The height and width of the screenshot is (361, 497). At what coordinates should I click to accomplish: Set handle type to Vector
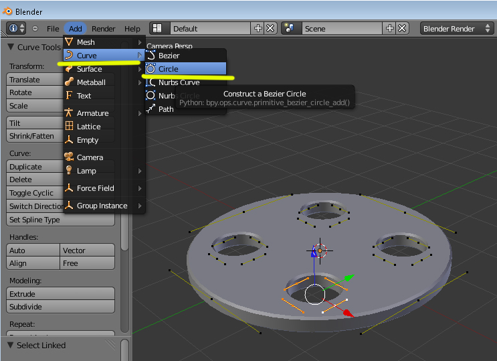click(x=87, y=250)
